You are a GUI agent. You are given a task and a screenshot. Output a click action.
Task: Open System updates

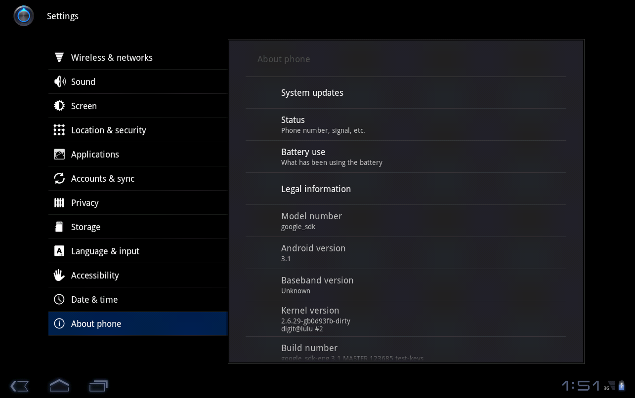click(406, 93)
